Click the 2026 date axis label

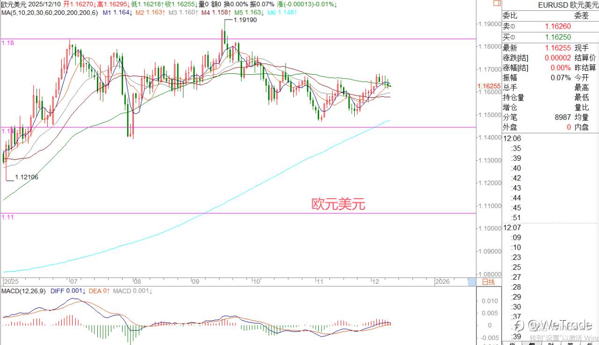coord(442,282)
